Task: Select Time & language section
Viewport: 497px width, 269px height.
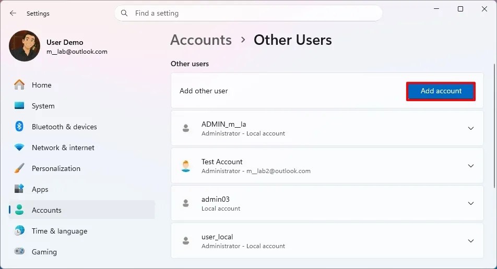Action: click(x=82, y=231)
